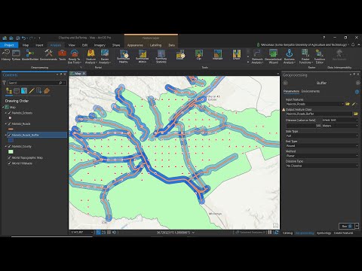Open the raster Function Editor
The height and width of the screenshot is (271, 362).
pos(320,56)
